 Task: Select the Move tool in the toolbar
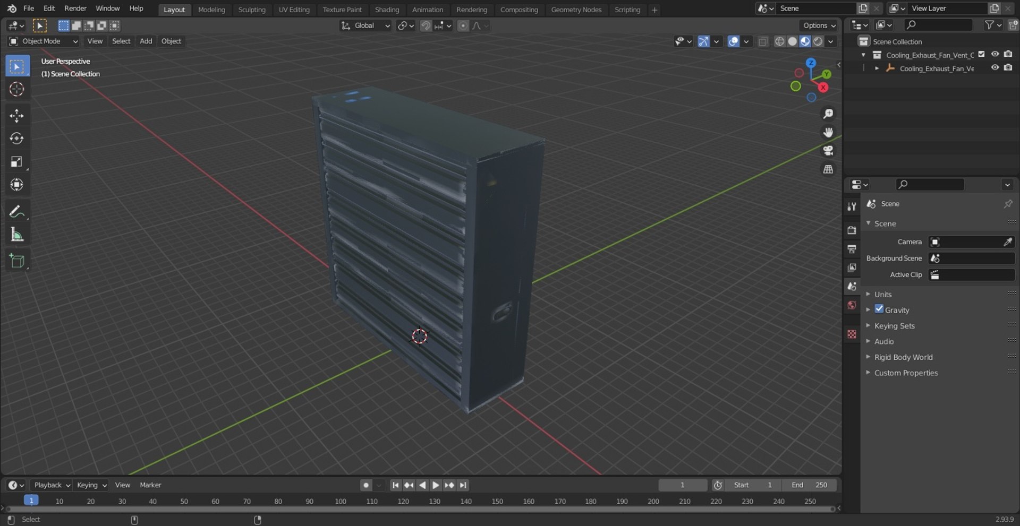pyautogui.click(x=16, y=116)
